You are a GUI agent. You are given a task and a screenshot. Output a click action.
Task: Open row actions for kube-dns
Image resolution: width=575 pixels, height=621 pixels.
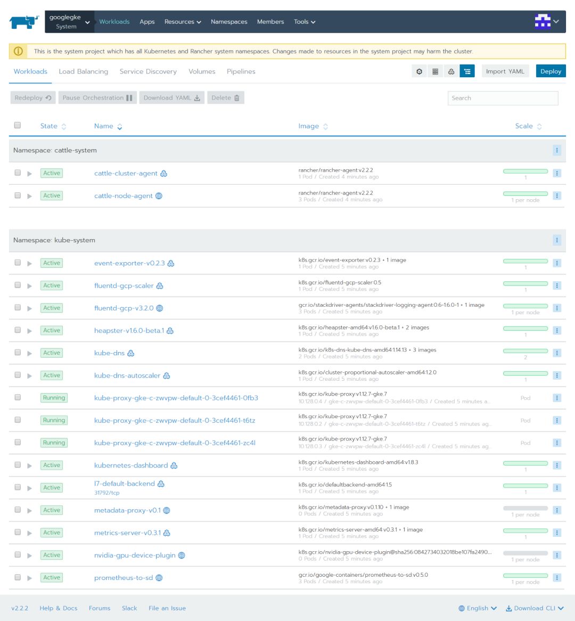pyautogui.click(x=557, y=353)
